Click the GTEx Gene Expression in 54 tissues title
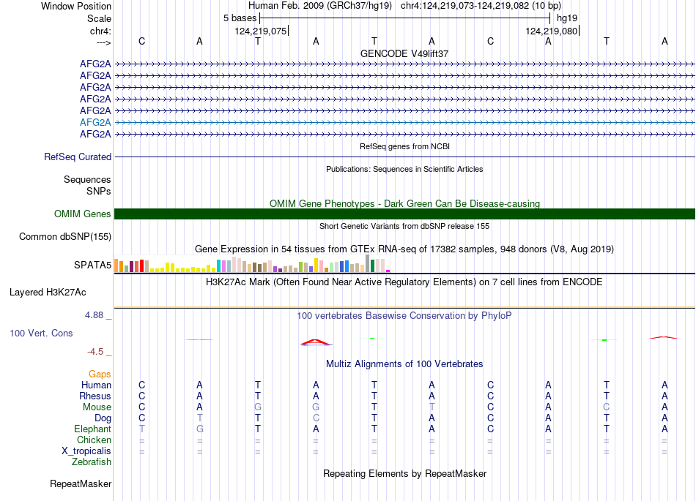This screenshot has width=696, height=501. click(x=404, y=249)
